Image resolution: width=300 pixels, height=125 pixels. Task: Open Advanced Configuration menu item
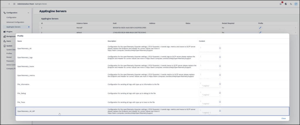click(x=15, y=22)
